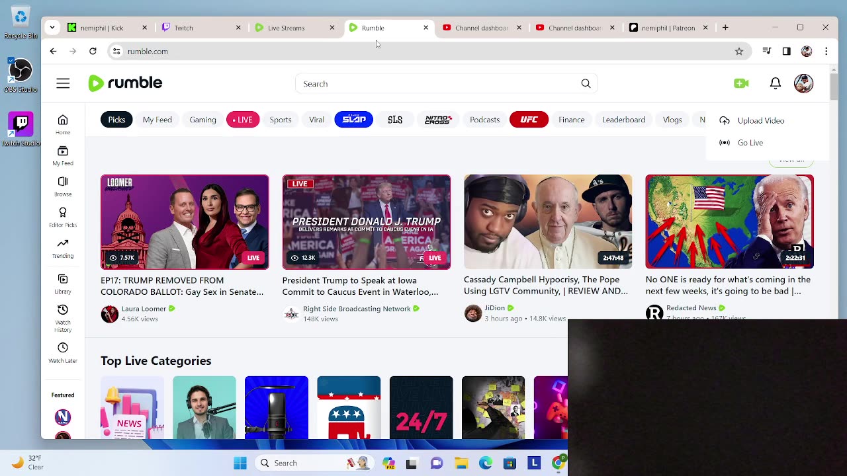Select the Podcasts category chip
Viewport: 847px width, 476px height.
tap(484, 120)
